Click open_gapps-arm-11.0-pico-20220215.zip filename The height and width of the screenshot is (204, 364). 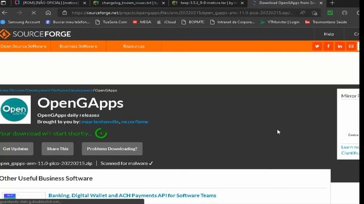(x=46, y=163)
